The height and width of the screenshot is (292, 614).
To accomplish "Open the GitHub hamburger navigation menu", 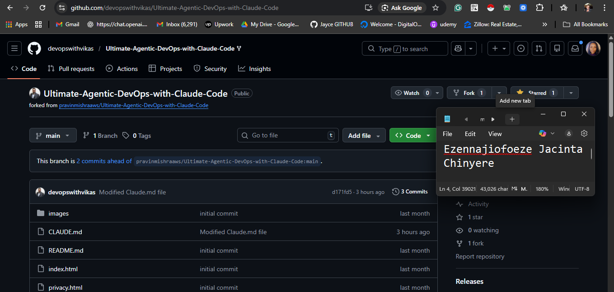I will pos(14,48).
